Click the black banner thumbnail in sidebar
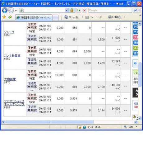Viewport: 143px width, 165px height. pyautogui.click(x=135, y=92)
